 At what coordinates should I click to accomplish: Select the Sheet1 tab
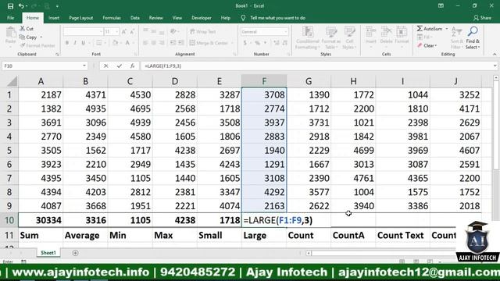pyautogui.click(x=48, y=253)
